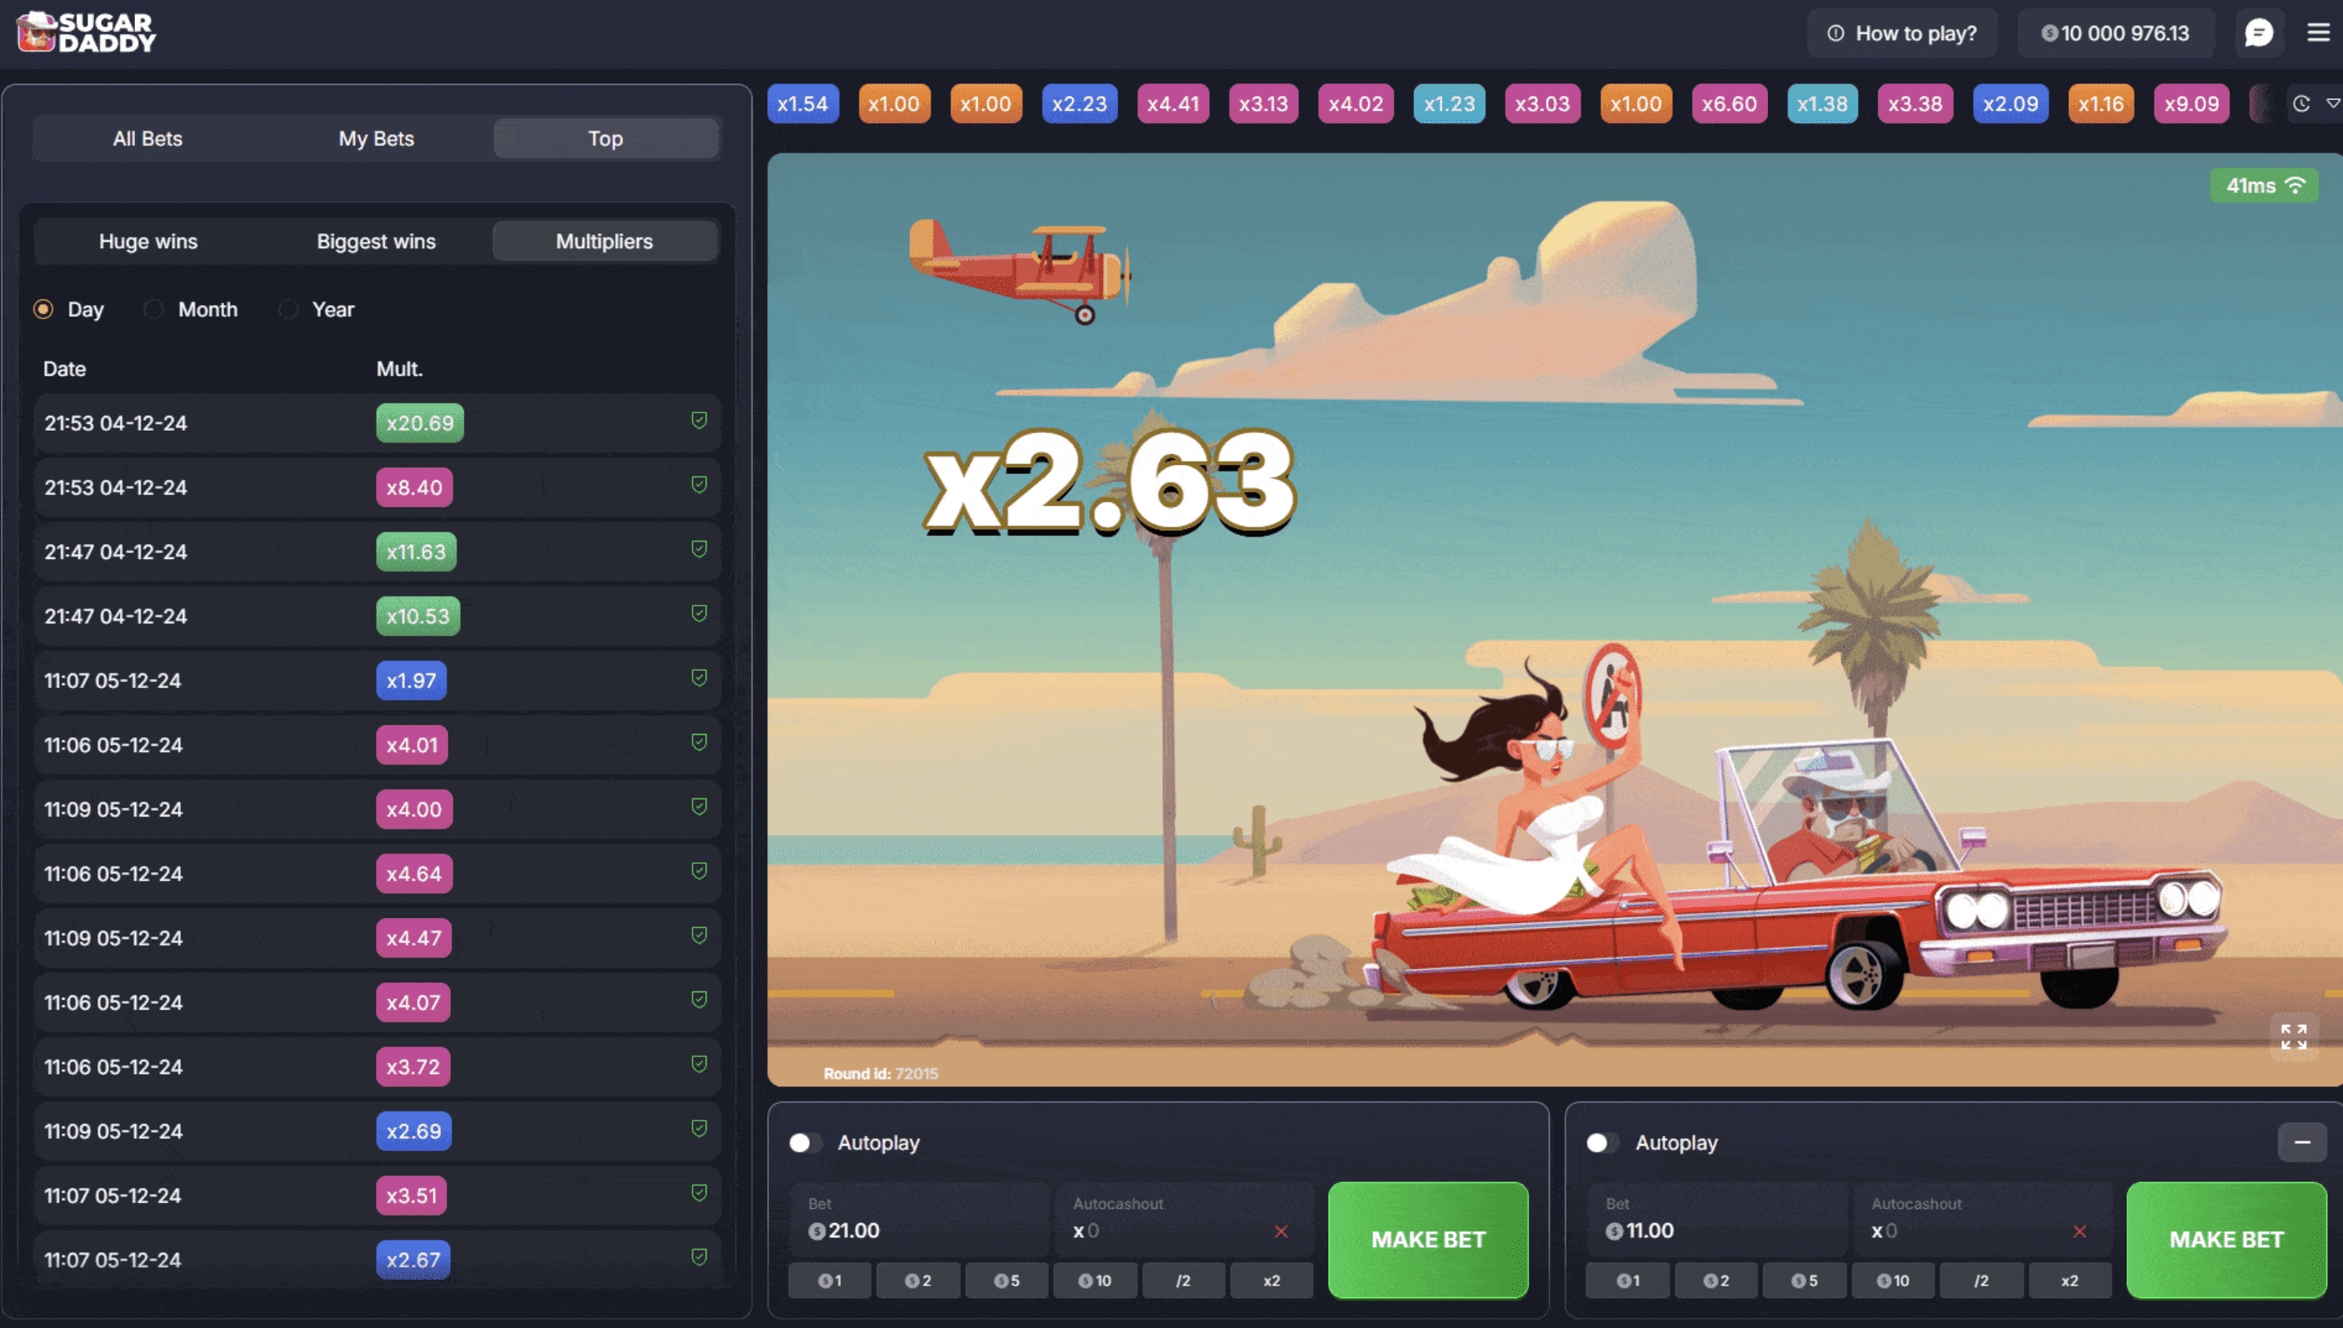Select the Year radio option
Screen dimensions: 2343x1328
coord(288,310)
